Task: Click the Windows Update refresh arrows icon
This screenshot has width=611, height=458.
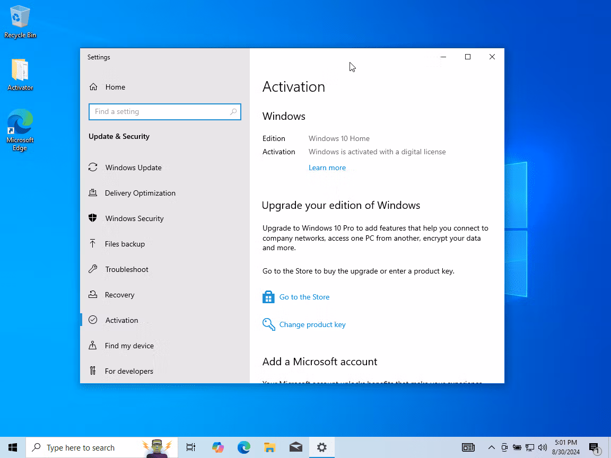Action: click(x=93, y=168)
